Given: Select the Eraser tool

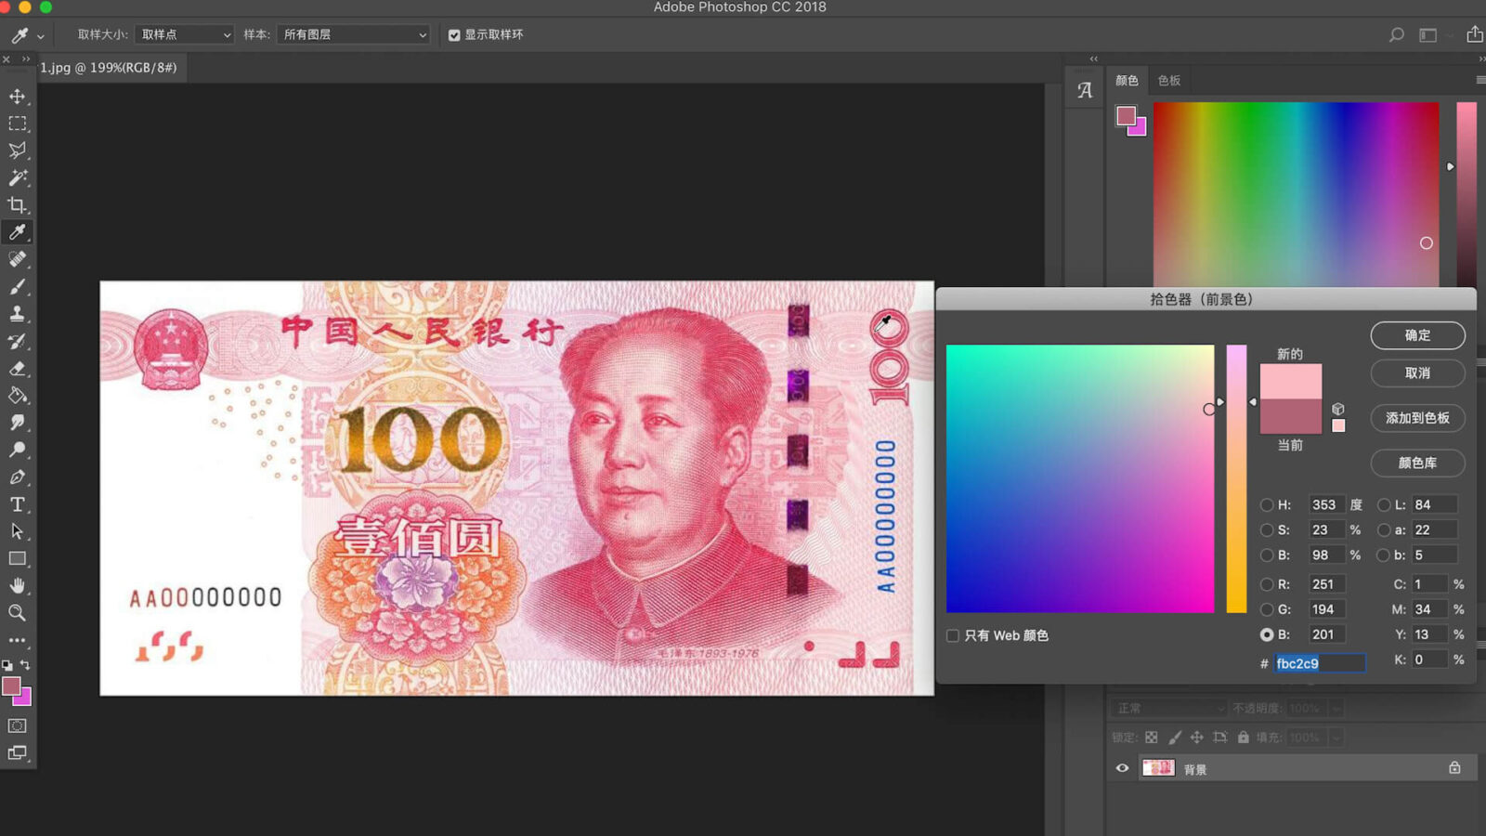Looking at the screenshot, I should [x=17, y=369].
